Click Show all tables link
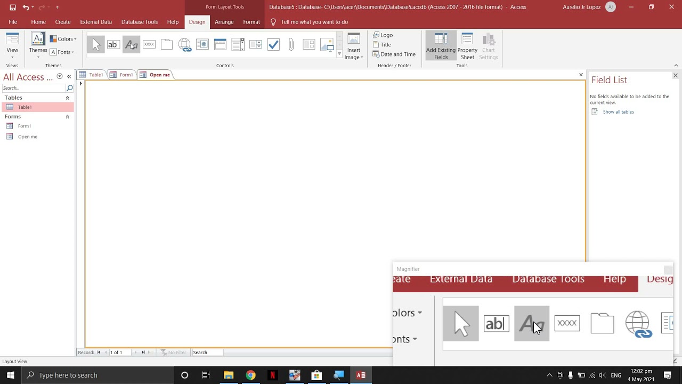 [x=618, y=112]
